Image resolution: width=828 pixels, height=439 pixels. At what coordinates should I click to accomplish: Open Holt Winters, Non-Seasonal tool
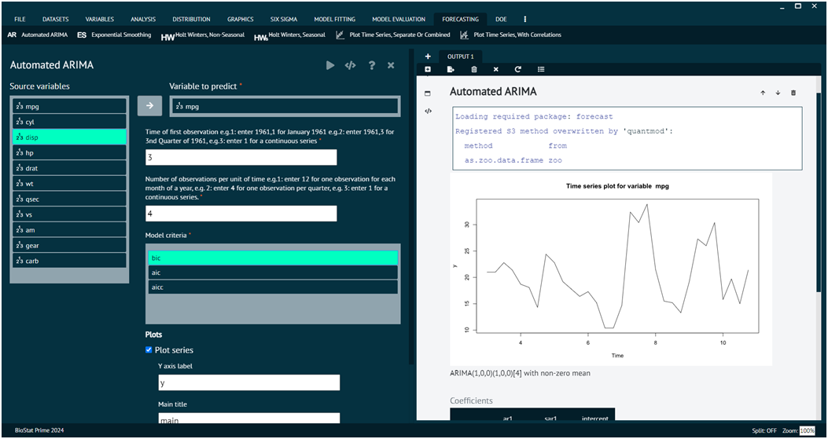click(203, 36)
